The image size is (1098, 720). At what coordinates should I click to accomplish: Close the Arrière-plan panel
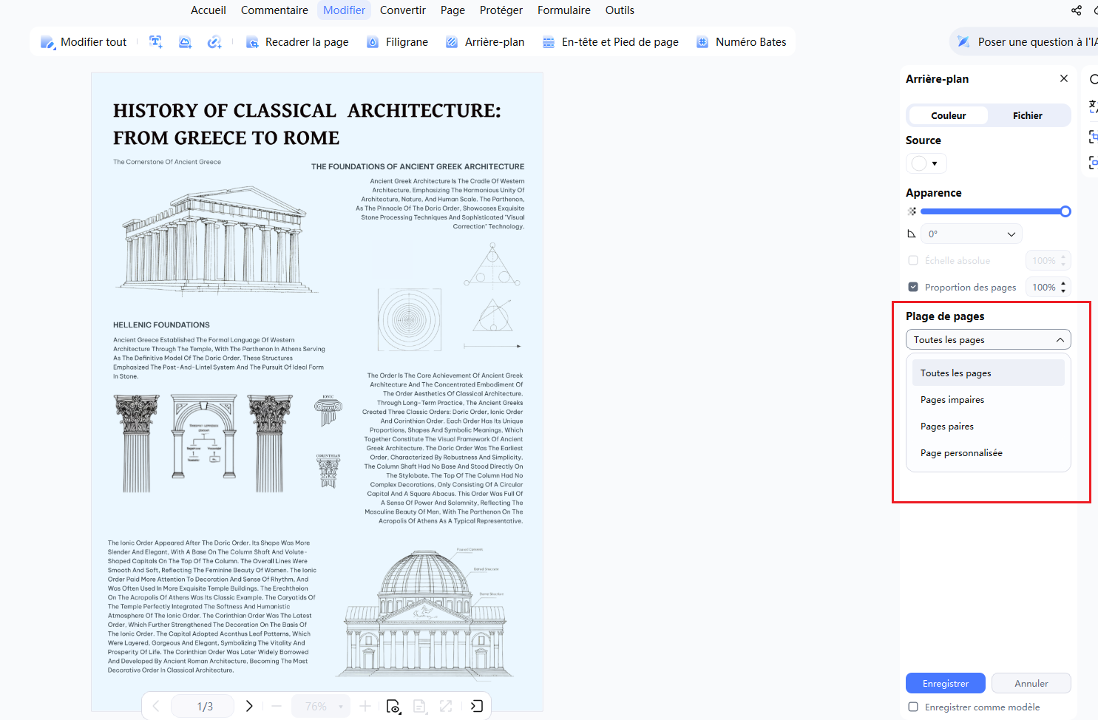[x=1064, y=78]
